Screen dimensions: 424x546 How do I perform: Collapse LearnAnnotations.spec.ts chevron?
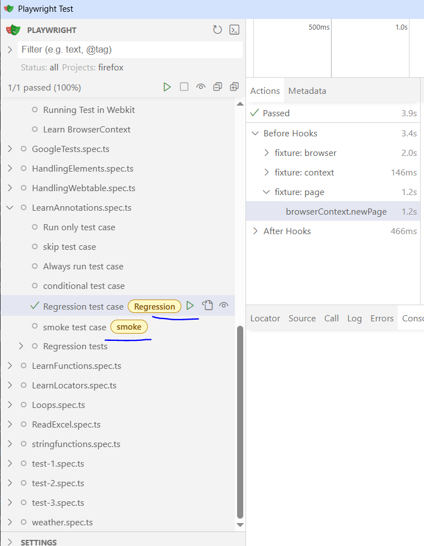point(9,207)
